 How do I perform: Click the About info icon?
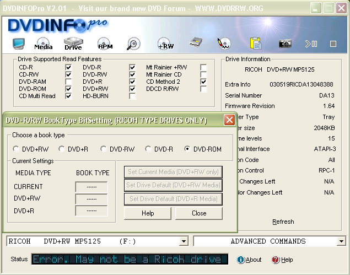click(241, 260)
